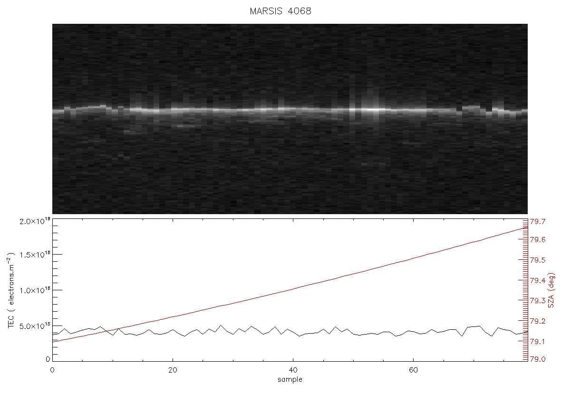561x395 pixels.
Task: Click the red SZA (deg) axis label
Action: (551, 290)
